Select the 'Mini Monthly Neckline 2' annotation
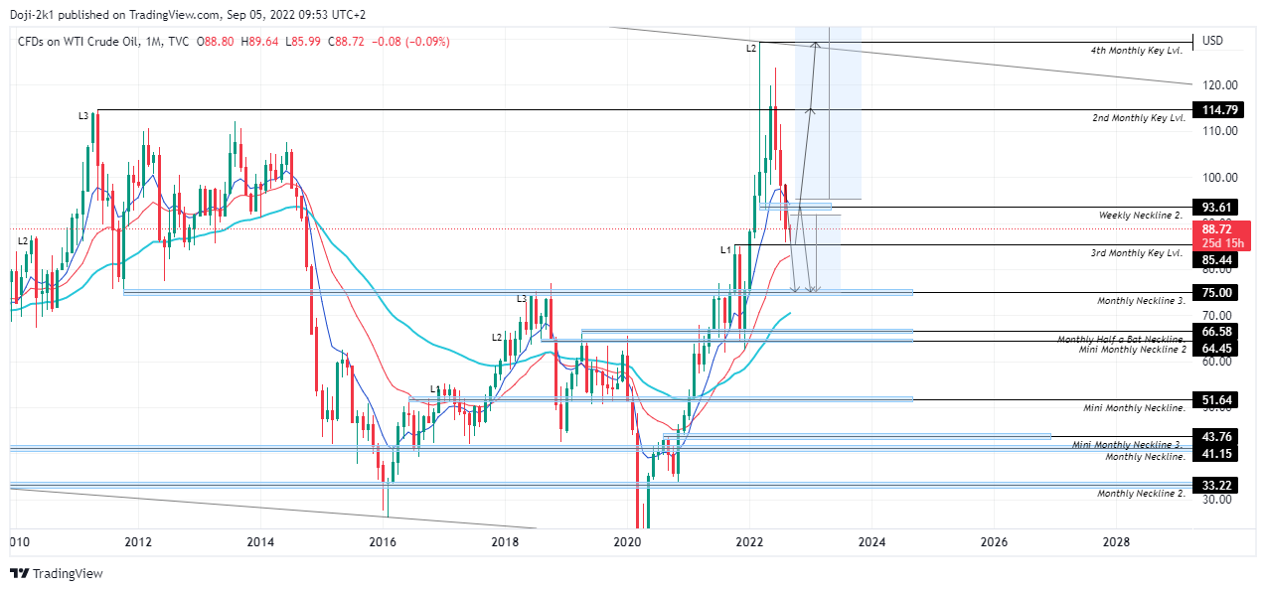The image size is (1266, 591). [x=1134, y=350]
